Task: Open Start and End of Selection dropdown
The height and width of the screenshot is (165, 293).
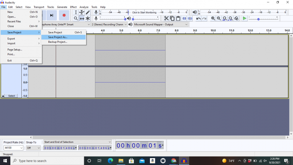Action: pos(77,142)
